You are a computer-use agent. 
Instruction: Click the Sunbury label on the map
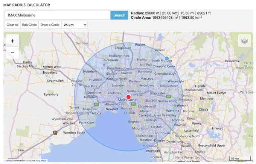(x=82, y=43)
